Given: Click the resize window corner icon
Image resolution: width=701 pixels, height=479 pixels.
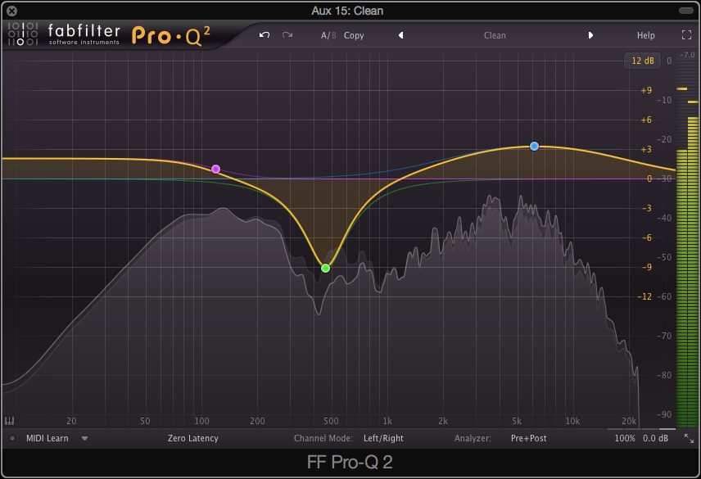Looking at the screenshot, I should pyautogui.click(x=689, y=438).
